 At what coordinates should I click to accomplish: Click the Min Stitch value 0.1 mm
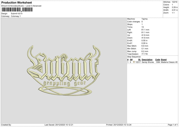tap(145, 49)
